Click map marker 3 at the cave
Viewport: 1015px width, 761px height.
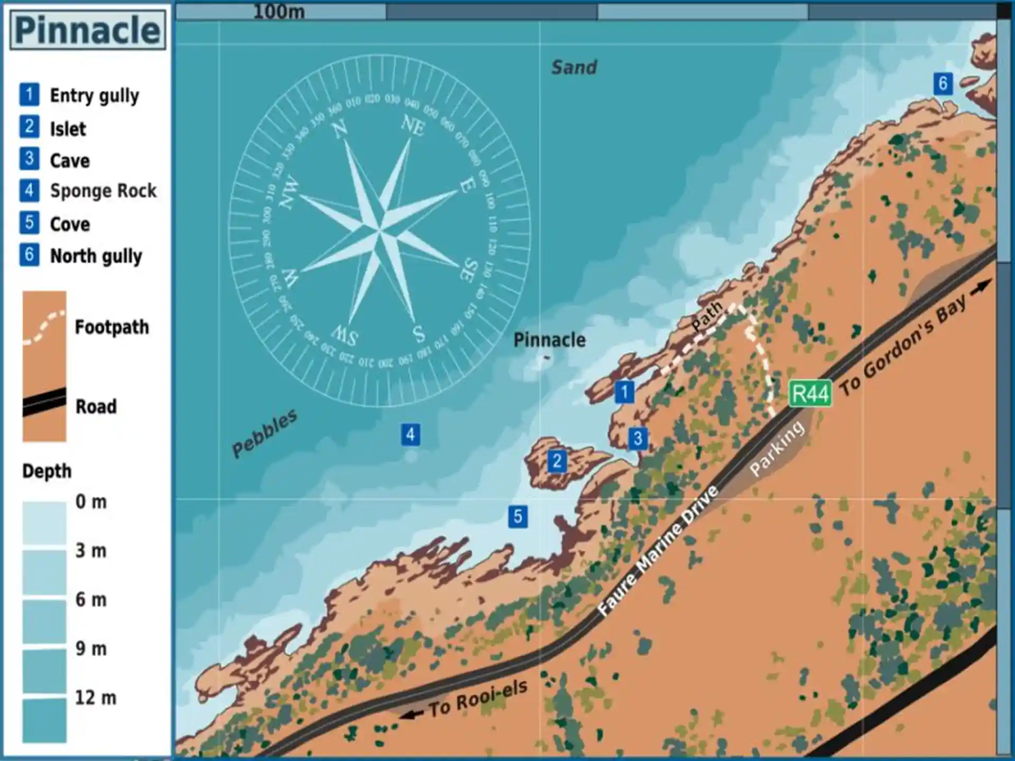(638, 438)
